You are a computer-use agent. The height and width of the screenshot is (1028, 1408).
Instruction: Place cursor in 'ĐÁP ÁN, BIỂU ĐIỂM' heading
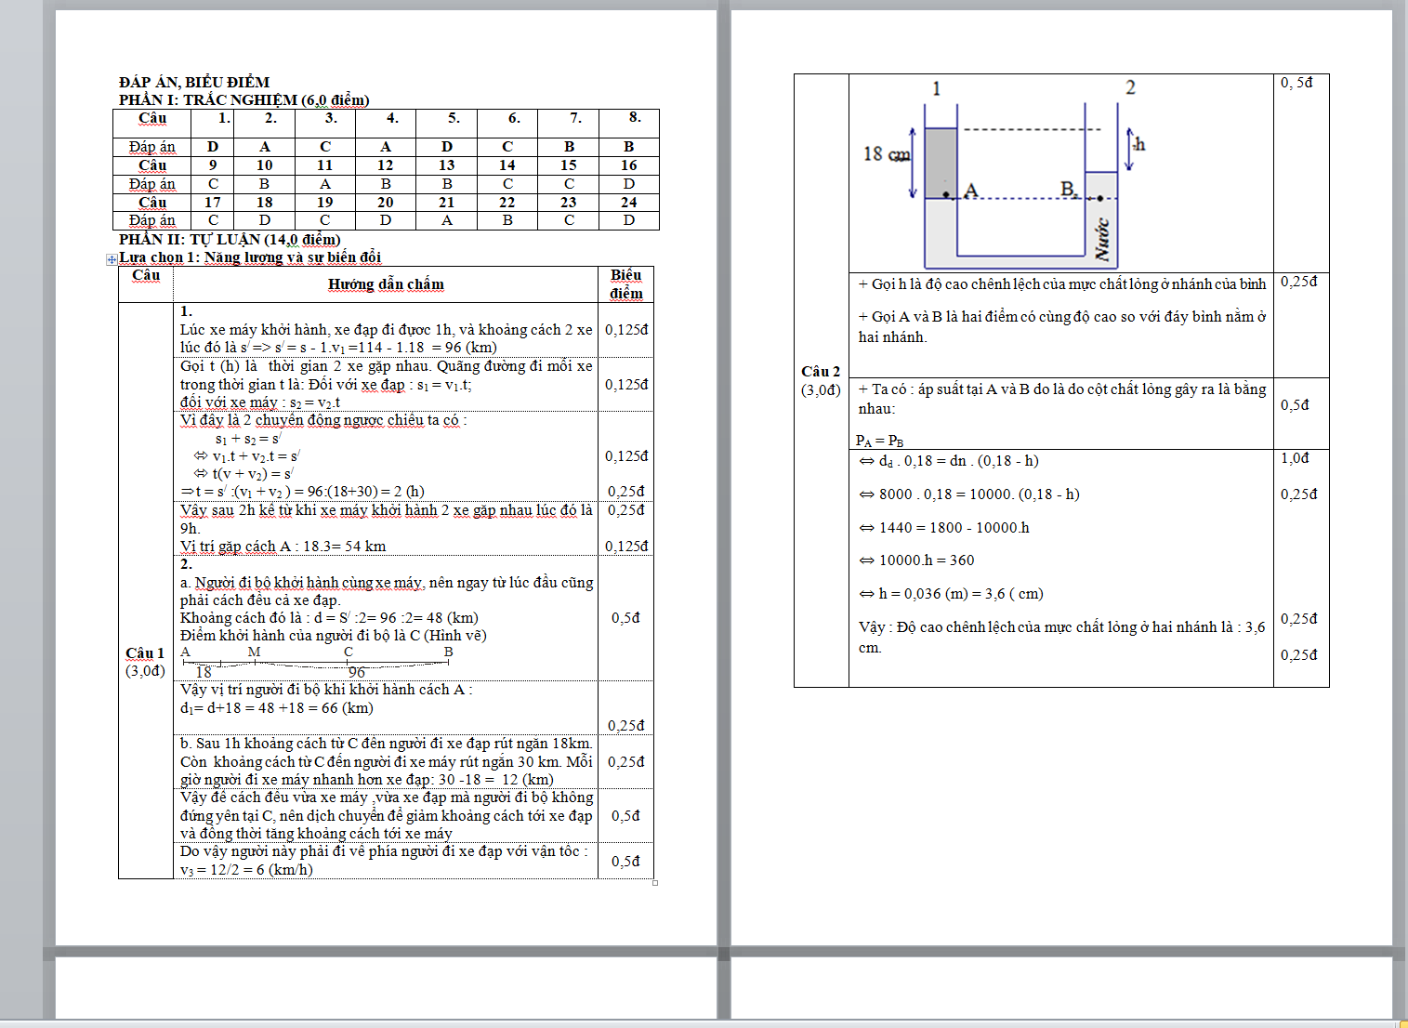pyautogui.click(x=194, y=82)
